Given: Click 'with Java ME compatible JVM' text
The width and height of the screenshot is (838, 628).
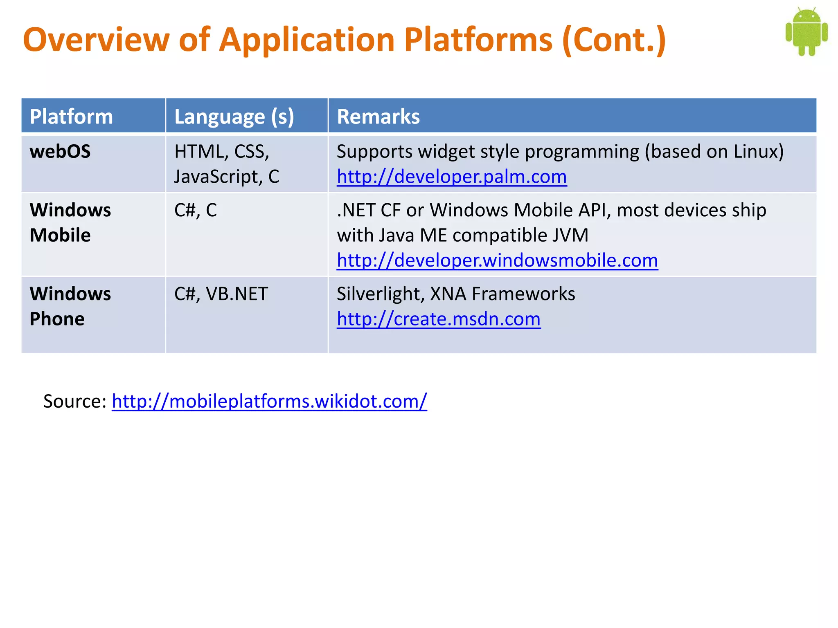Looking at the screenshot, I should [x=462, y=235].
